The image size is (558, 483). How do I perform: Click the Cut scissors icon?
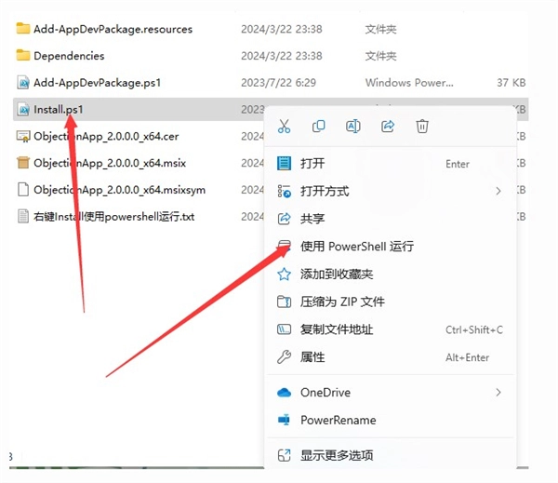coord(285,127)
